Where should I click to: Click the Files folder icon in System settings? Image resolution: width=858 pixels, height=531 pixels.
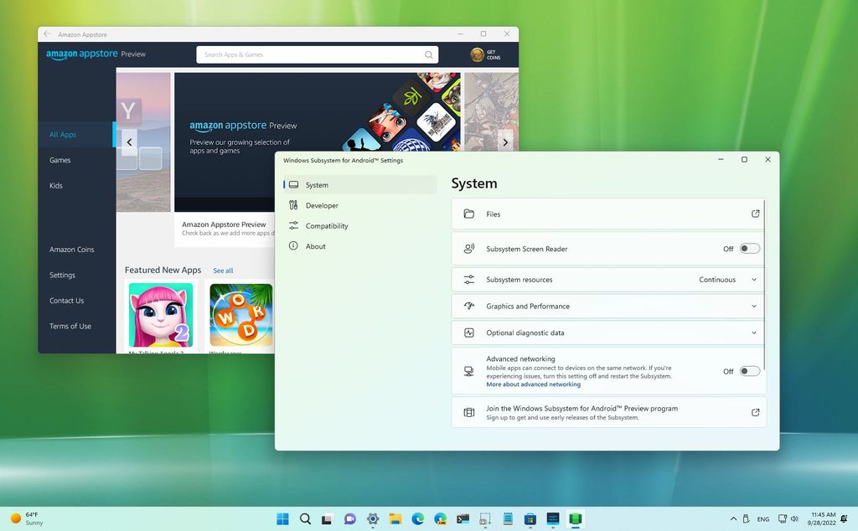(469, 214)
